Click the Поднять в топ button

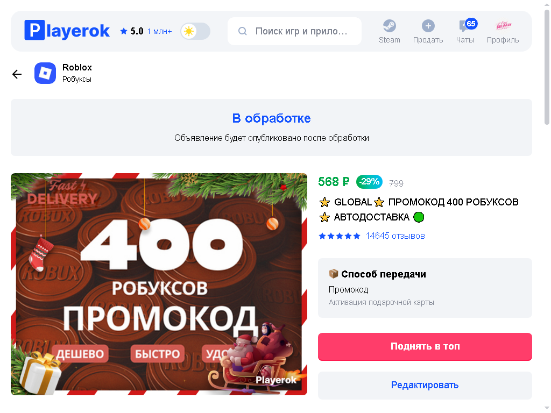tap(425, 347)
